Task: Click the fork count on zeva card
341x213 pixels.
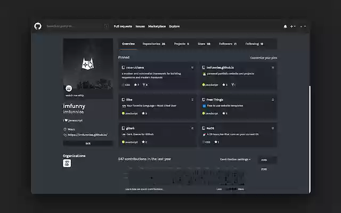Action: pos(145,85)
